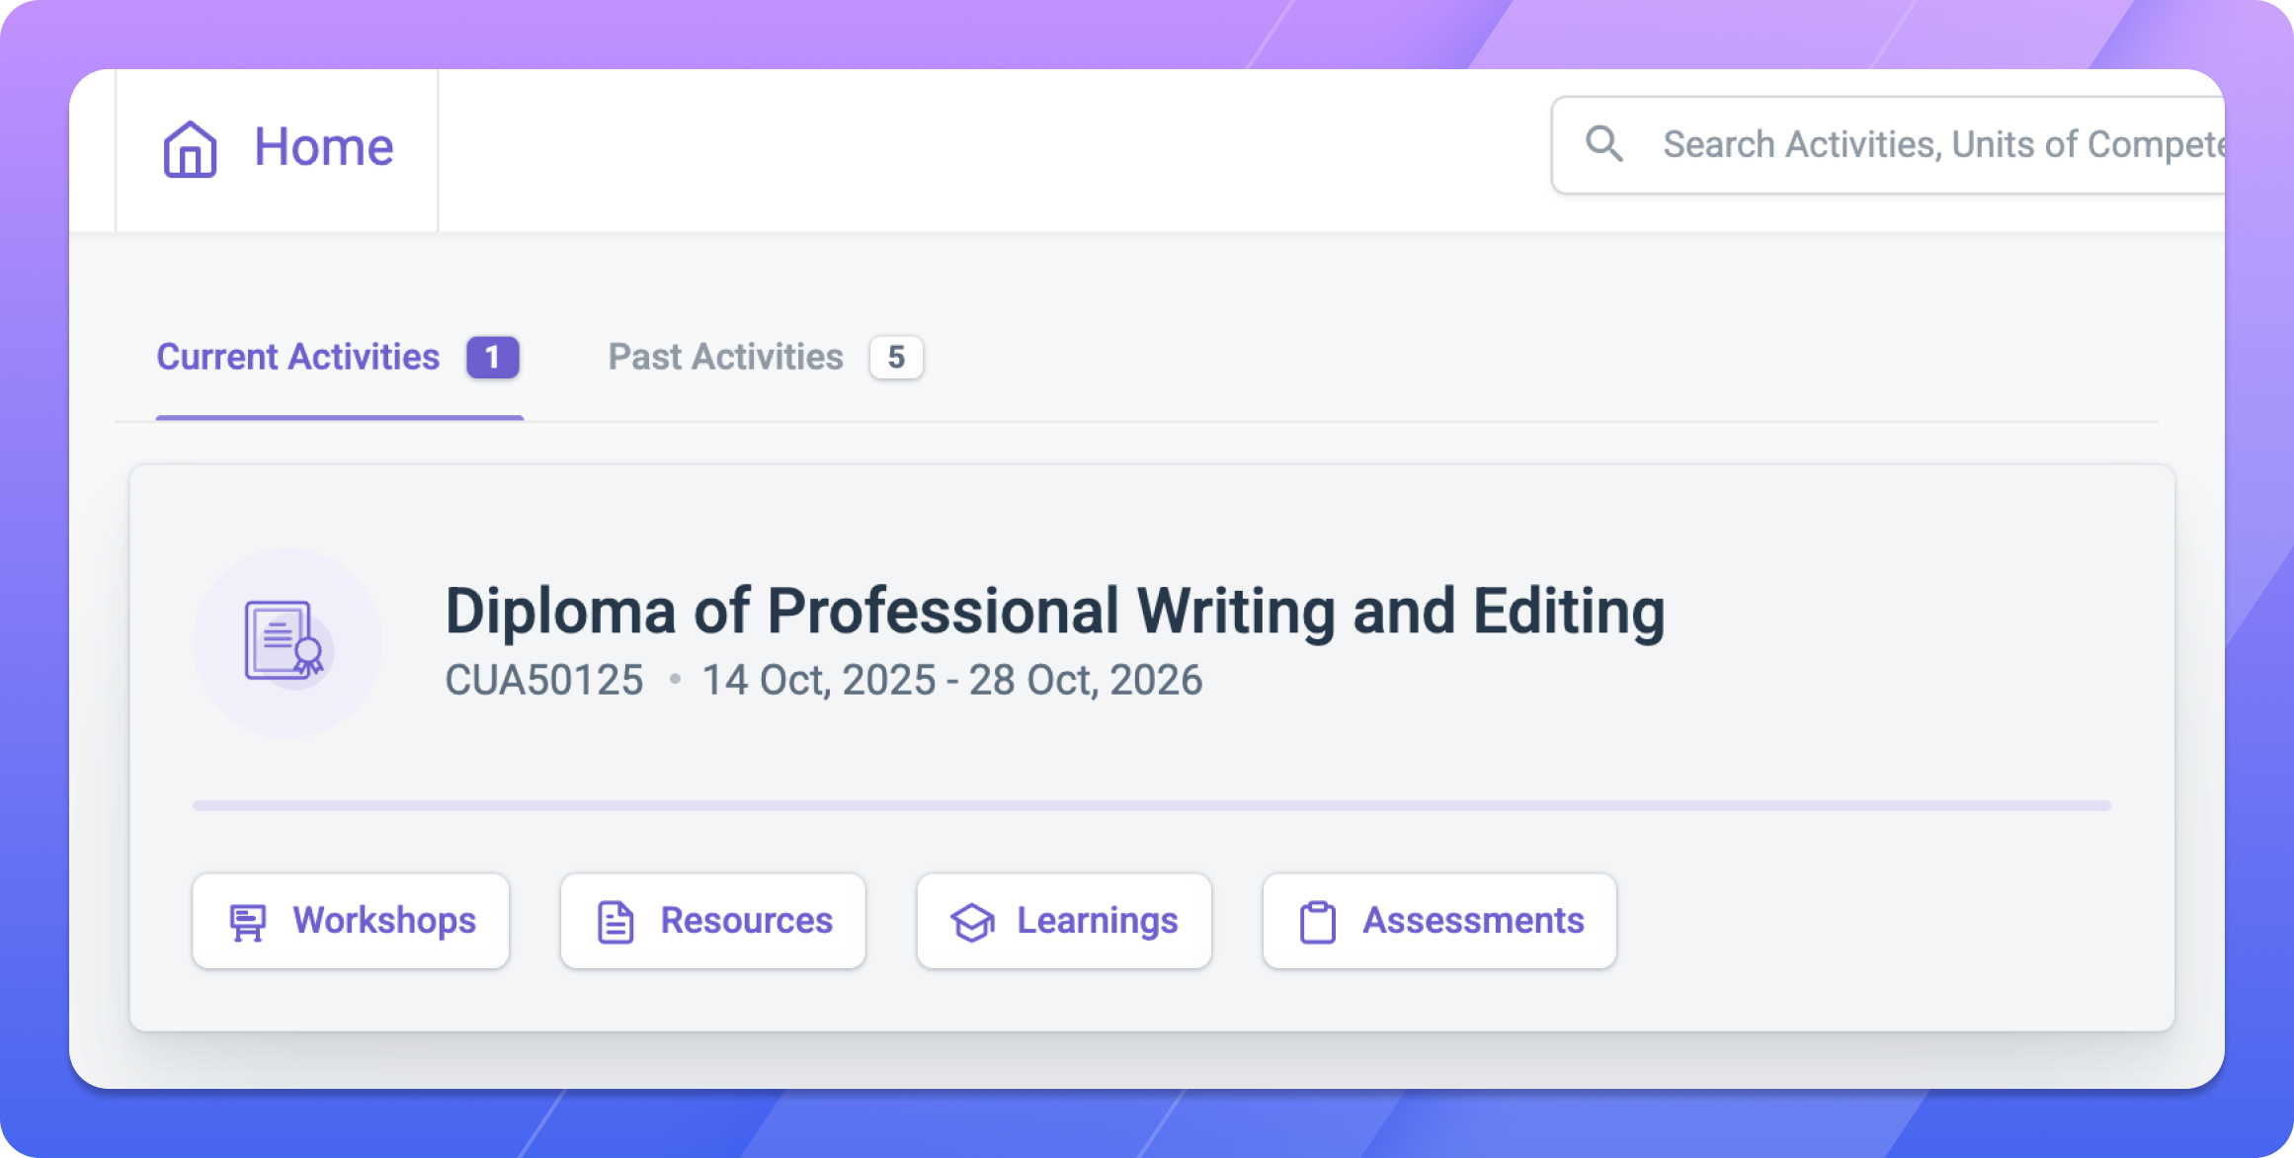Open Diploma of Professional Writing and Editing title
The height and width of the screenshot is (1158, 2294).
coord(1055,611)
